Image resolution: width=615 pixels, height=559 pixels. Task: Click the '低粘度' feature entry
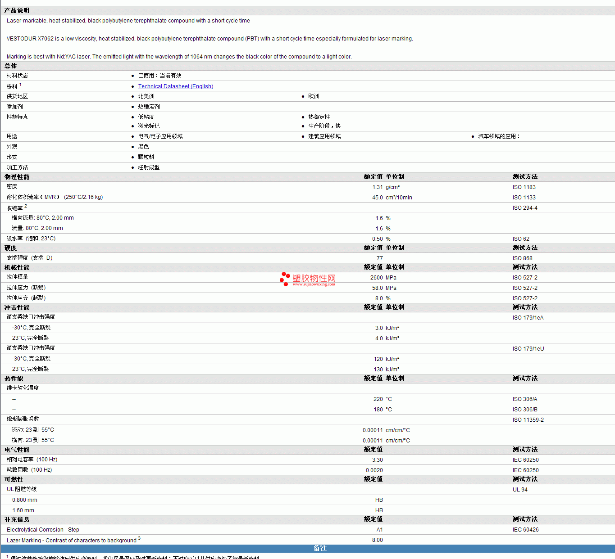(x=146, y=117)
